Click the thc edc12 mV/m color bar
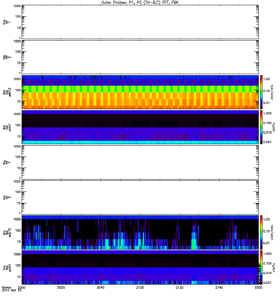The height and width of the screenshot is (298, 280). pyautogui.click(x=261, y=232)
